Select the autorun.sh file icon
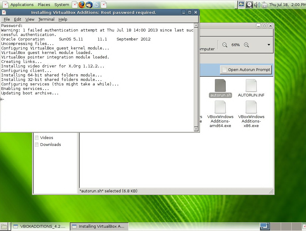306x231 pixels. point(220,86)
